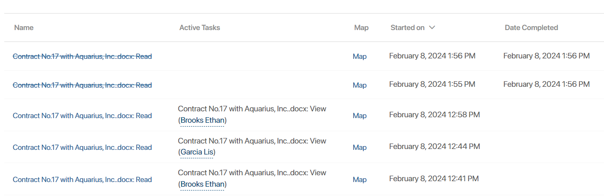Screen dimensions: 604x196
Task: Open struck-through contract link started 1:56 PM
Action: [x=82, y=56]
